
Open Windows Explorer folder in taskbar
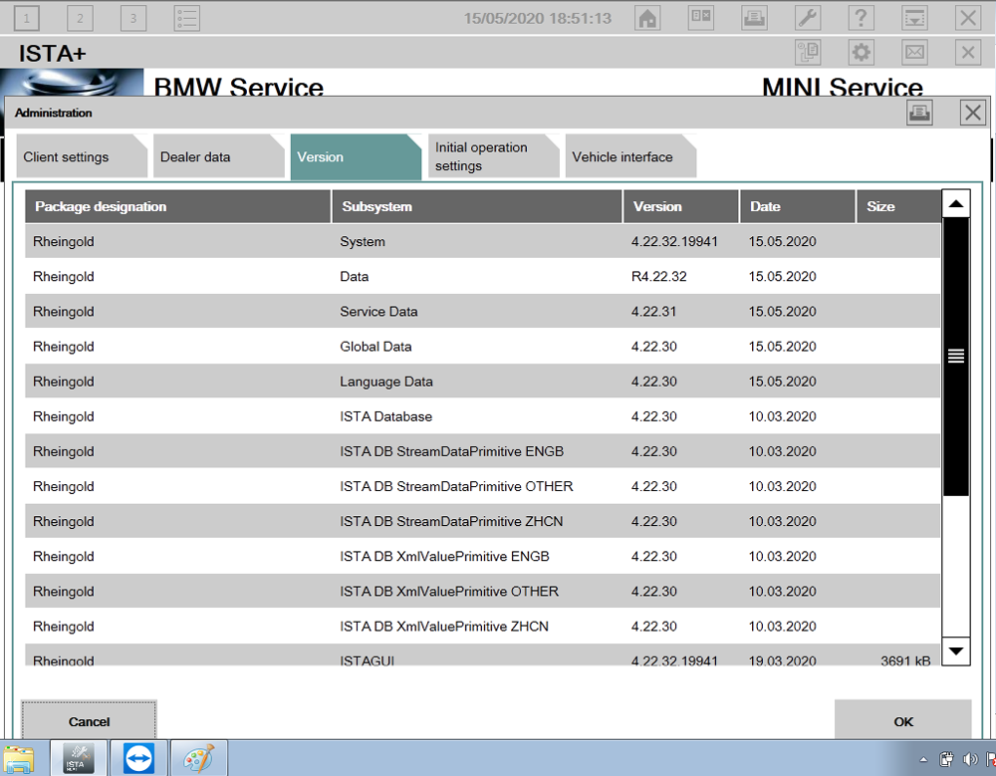tap(19, 758)
